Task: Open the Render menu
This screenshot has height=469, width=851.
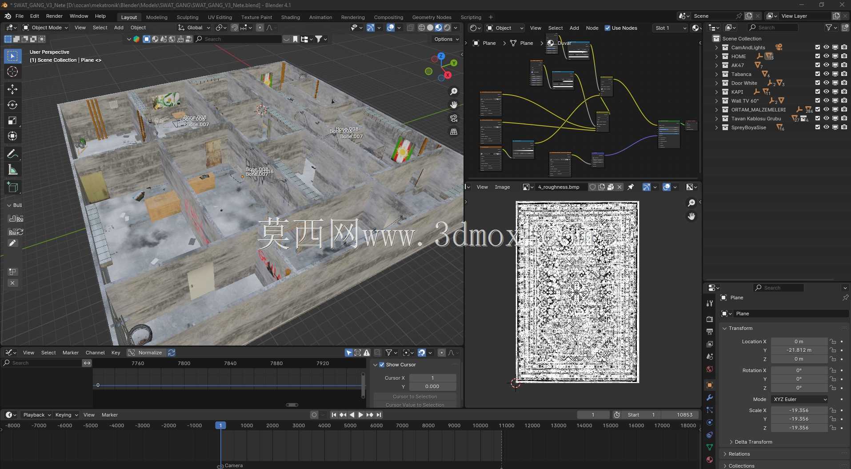Action: [x=54, y=16]
